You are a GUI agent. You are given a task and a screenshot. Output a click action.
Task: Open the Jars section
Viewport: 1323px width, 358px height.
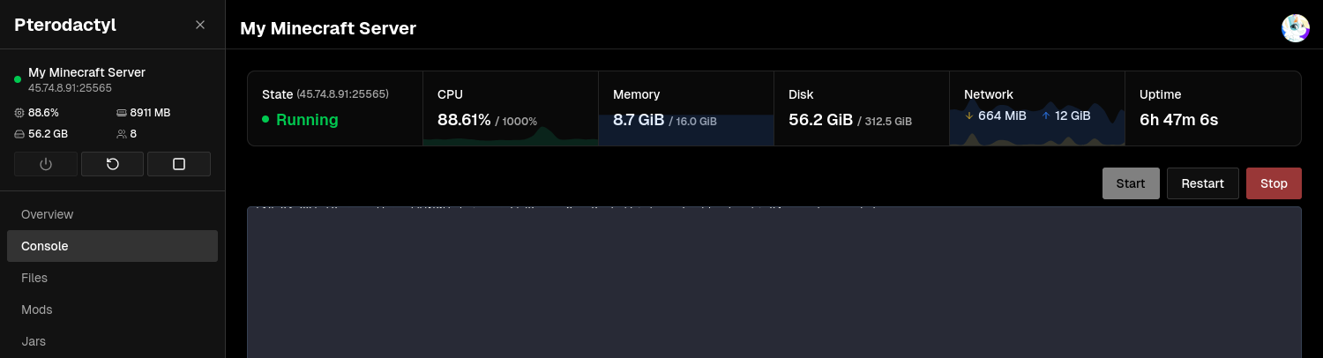pyautogui.click(x=112, y=341)
